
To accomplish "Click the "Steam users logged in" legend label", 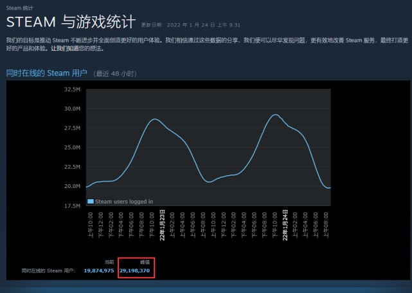I will point(124,202).
